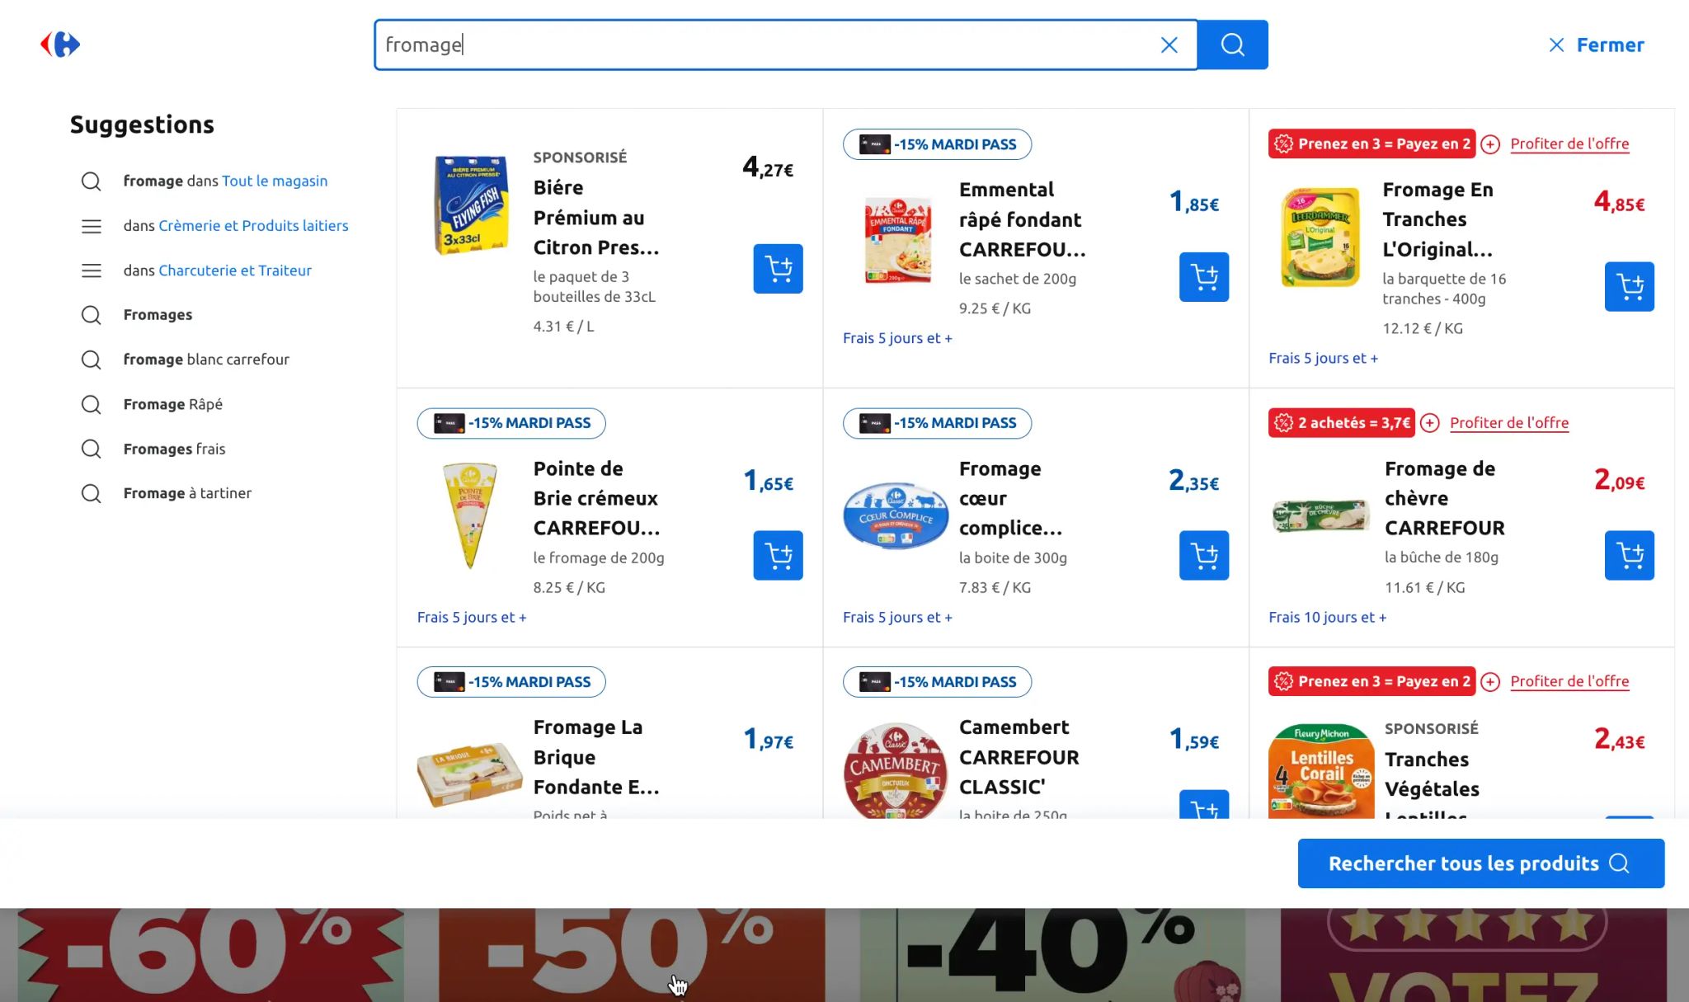Screen dimensions: 1689x1002
Task: Select suggestion 'Crèmerie et Produits laitiers'
Action: tap(252, 226)
